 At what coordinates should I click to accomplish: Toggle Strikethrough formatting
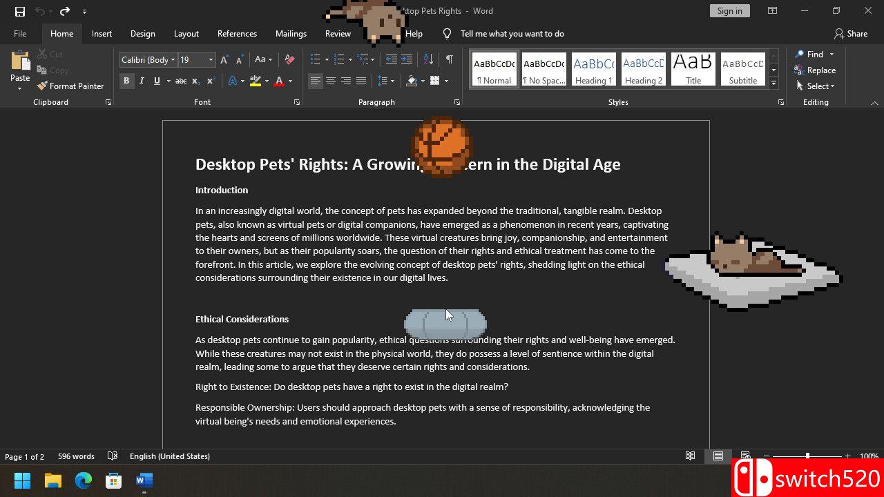click(180, 81)
